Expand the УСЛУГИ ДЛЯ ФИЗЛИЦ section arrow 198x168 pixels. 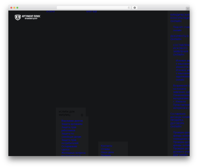(82, 115)
